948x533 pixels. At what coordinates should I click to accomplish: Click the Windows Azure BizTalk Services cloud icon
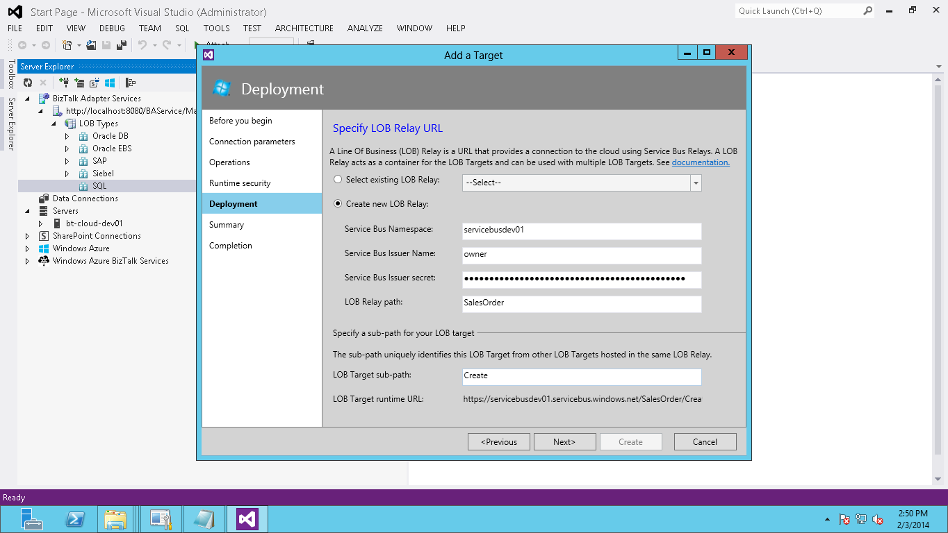pyautogui.click(x=44, y=261)
